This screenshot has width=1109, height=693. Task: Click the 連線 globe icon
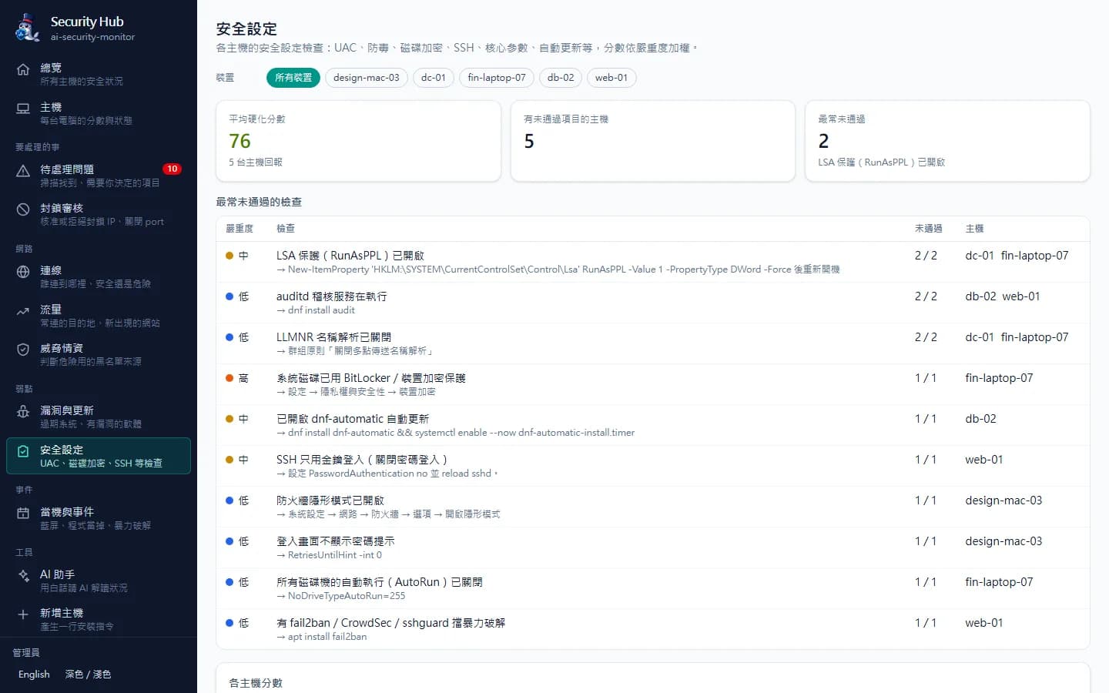(x=23, y=272)
